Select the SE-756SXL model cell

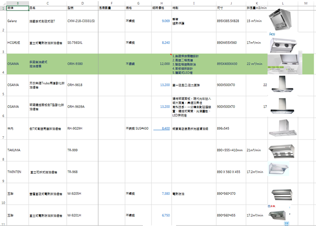click(83, 43)
